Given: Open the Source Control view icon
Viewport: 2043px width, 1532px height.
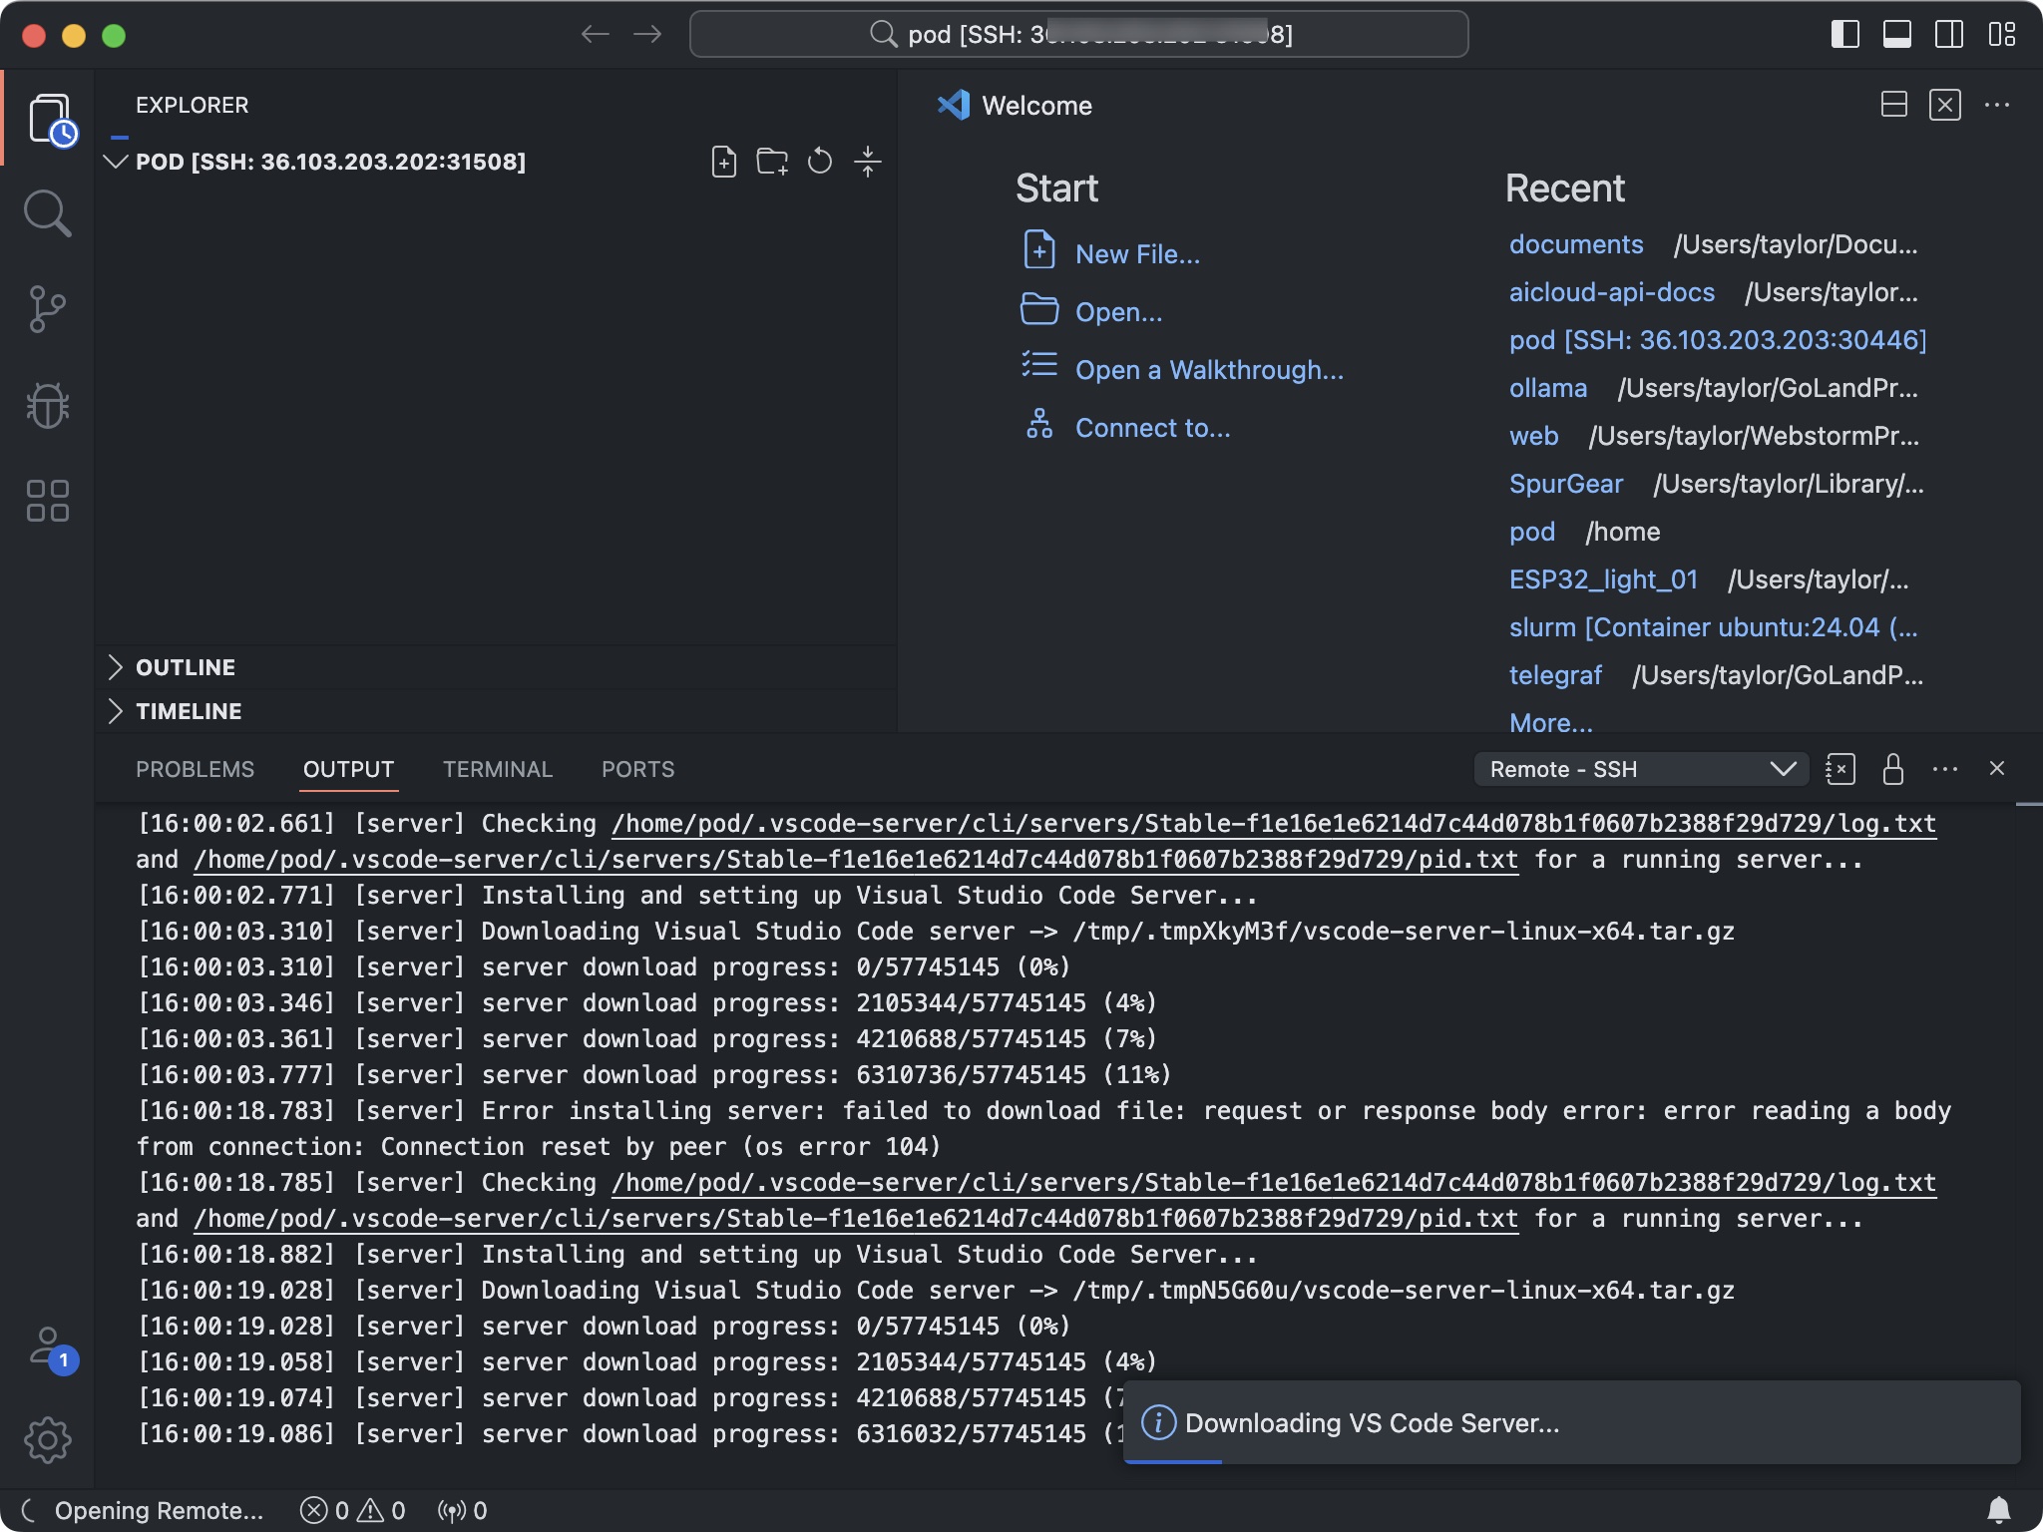Looking at the screenshot, I should coord(48,309).
